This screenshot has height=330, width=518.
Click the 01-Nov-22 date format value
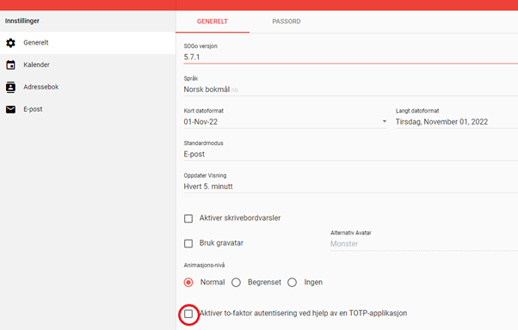click(200, 122)
